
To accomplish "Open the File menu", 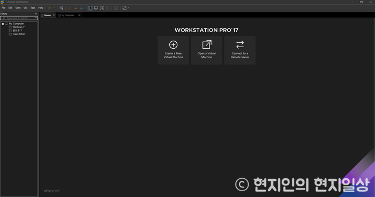I will click(x=4, y=7).
